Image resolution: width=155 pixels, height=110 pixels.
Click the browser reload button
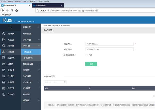[11, 10]
